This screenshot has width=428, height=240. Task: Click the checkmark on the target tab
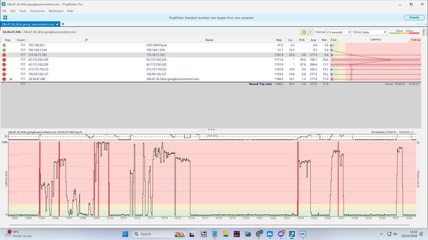pyautogui.click(x=57, y=24)
